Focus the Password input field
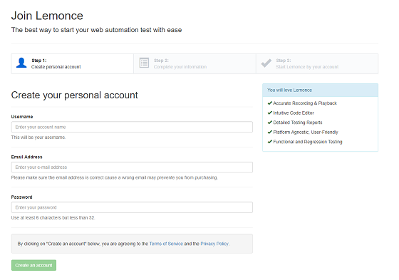The image size is (399, 280). click(x=132, y=207)
